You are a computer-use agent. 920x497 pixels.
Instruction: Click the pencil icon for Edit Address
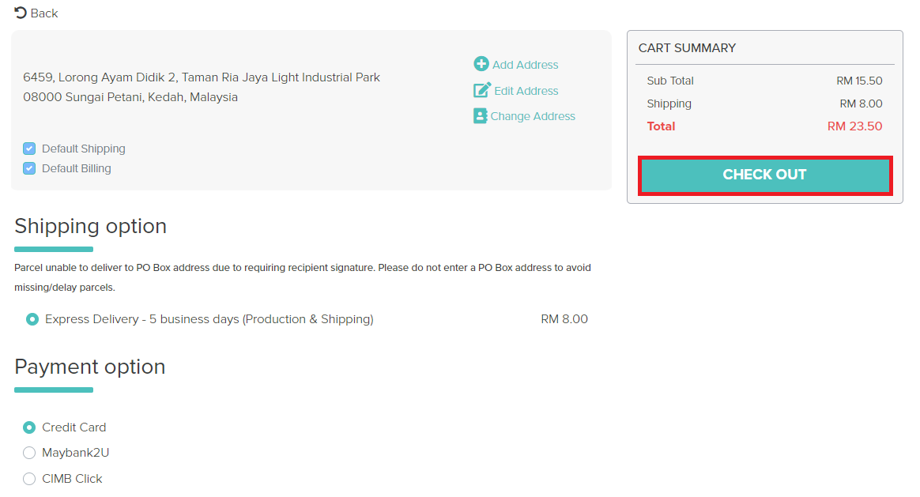pos(481,90)
